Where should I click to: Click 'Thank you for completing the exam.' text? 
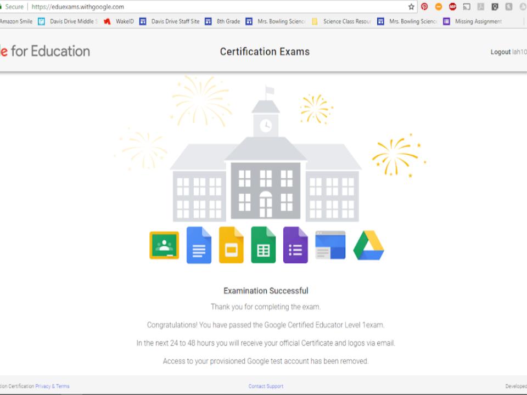pyautogui.click(x=266, y=307)
